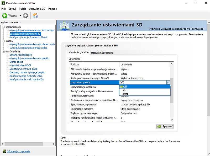This screenshot has width=210, height=156.
Task: Collapse the Wideo tree node
Action: coord(4,41)
